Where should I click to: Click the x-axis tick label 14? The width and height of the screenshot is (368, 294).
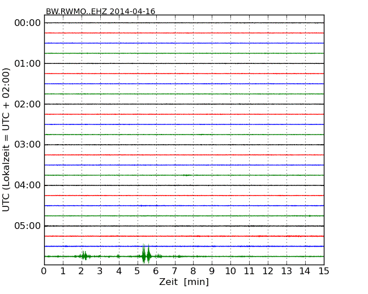coord(305,271)
